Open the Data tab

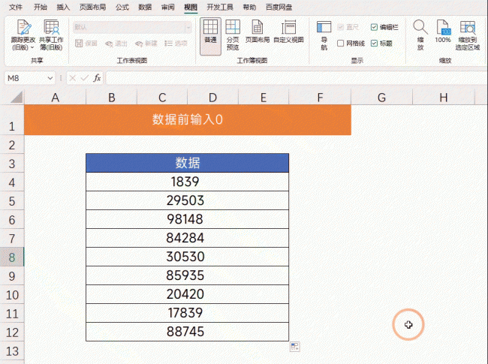(145, 8)
